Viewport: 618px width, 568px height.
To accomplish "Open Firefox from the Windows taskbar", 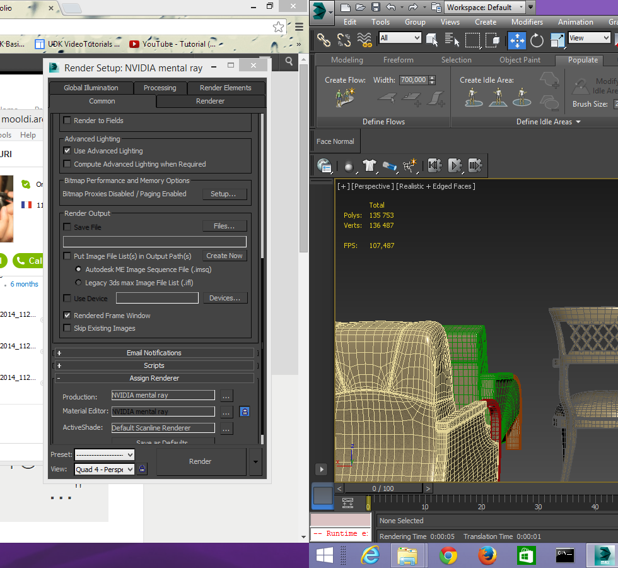I will [x=487, y=555].
